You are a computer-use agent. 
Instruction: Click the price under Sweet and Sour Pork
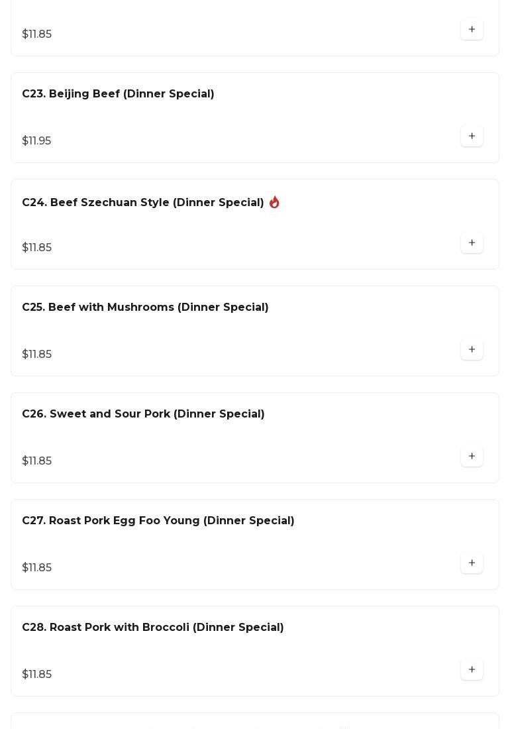click(x=37, y=461)
